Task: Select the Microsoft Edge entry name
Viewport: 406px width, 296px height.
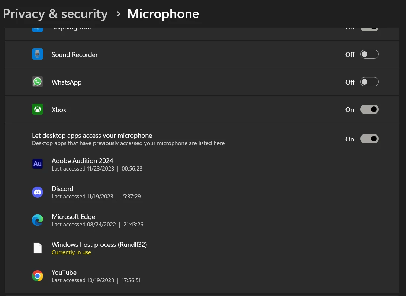Action: (x=73, y=217)
